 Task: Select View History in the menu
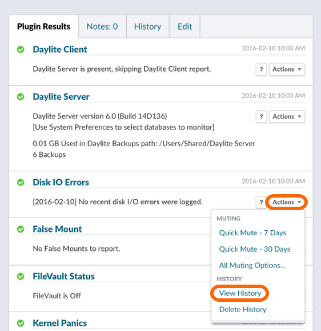coord(240,293)
